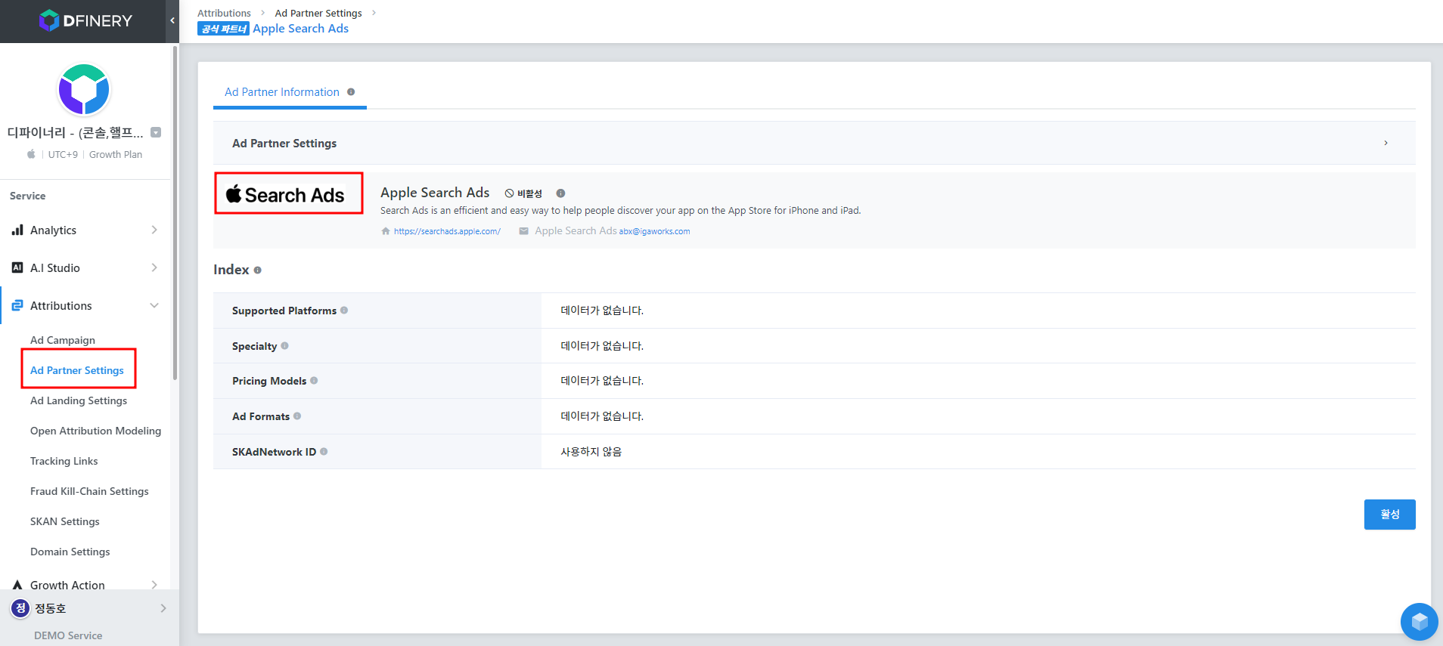Click the DFINERY logo in header
The height and width of the screenshot is (646, 1443).
click(x=85, y=21)
